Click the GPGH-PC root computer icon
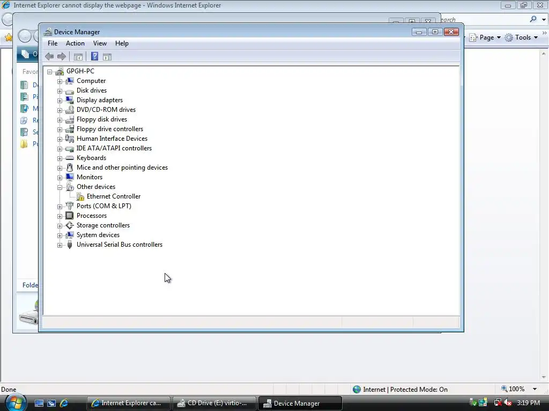 pyautogui.click(x=60, y=71)
